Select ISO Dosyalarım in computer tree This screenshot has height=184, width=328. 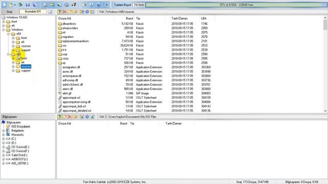(20, 127)
